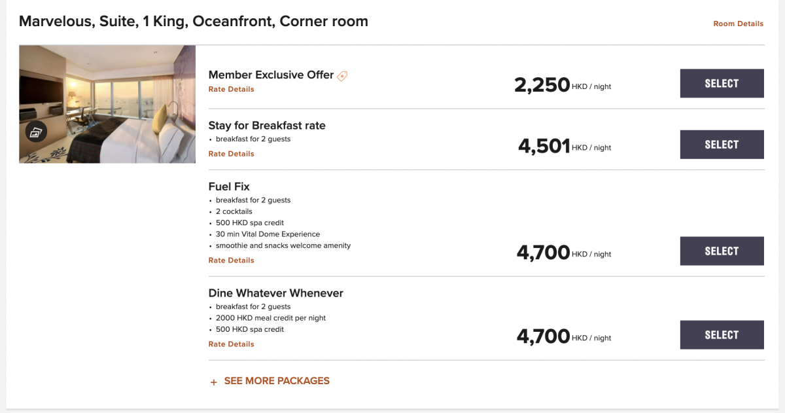The image size is (785, 413).
Task: Click the 2,250 HKD per night price
Action: click(x=563, y=84)
